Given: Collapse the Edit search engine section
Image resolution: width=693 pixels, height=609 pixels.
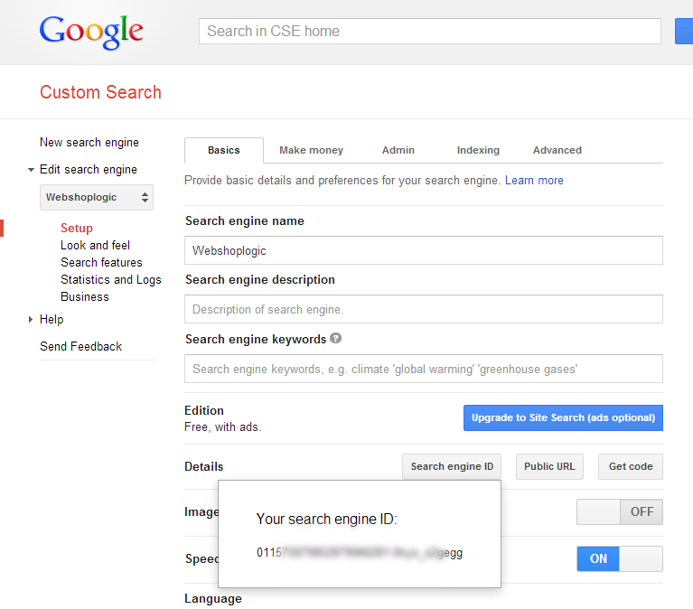Looking at the screenshot, I should [x=31, y=170].
